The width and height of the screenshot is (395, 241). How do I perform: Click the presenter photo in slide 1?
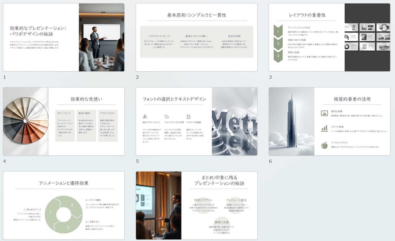(x=102, y=37)
